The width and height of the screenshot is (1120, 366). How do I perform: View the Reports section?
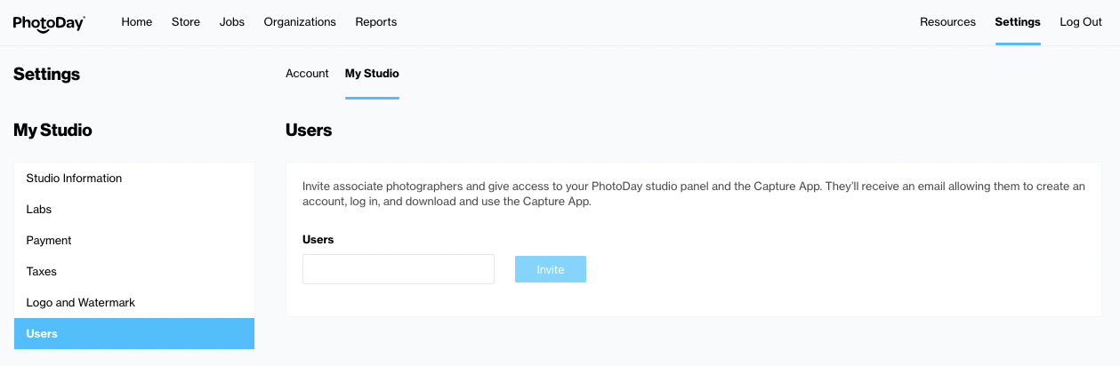pos(376,22)
